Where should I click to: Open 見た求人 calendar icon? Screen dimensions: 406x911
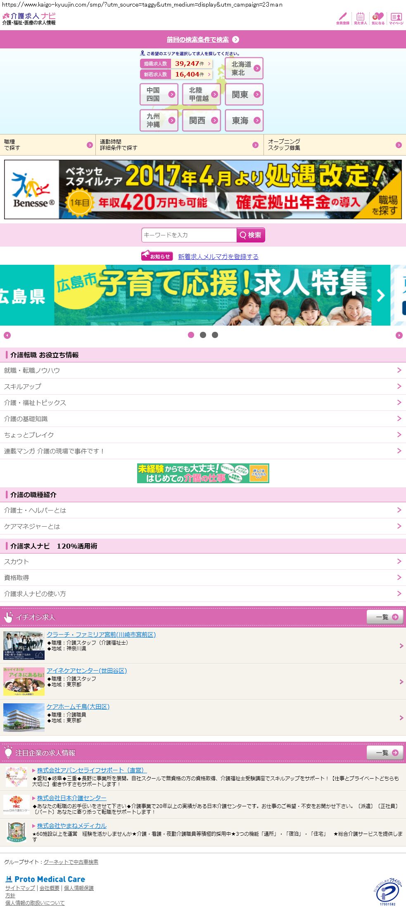(x=360, y=18)
